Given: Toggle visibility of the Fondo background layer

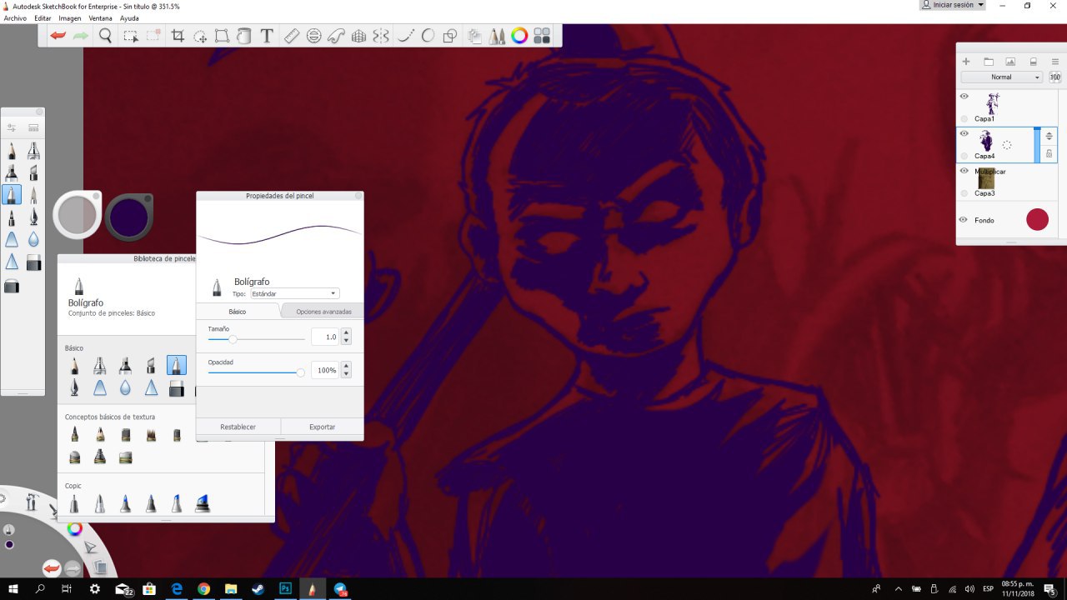Looking at the screenshot, I should pyautogui.click(x=963, y=220).
